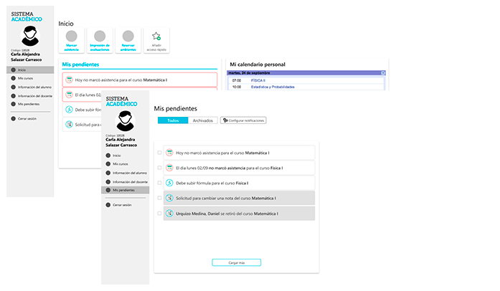Tick the checkbox for 'Hoy no marcó asistencia' Matemática I

(x=159, y=153)
